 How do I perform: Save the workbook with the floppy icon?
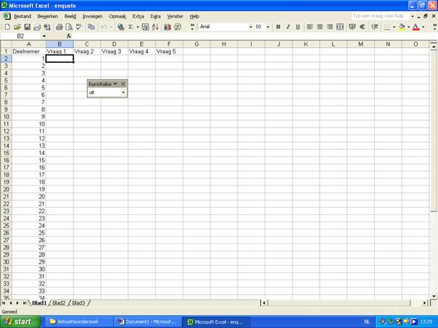(27, 27)
